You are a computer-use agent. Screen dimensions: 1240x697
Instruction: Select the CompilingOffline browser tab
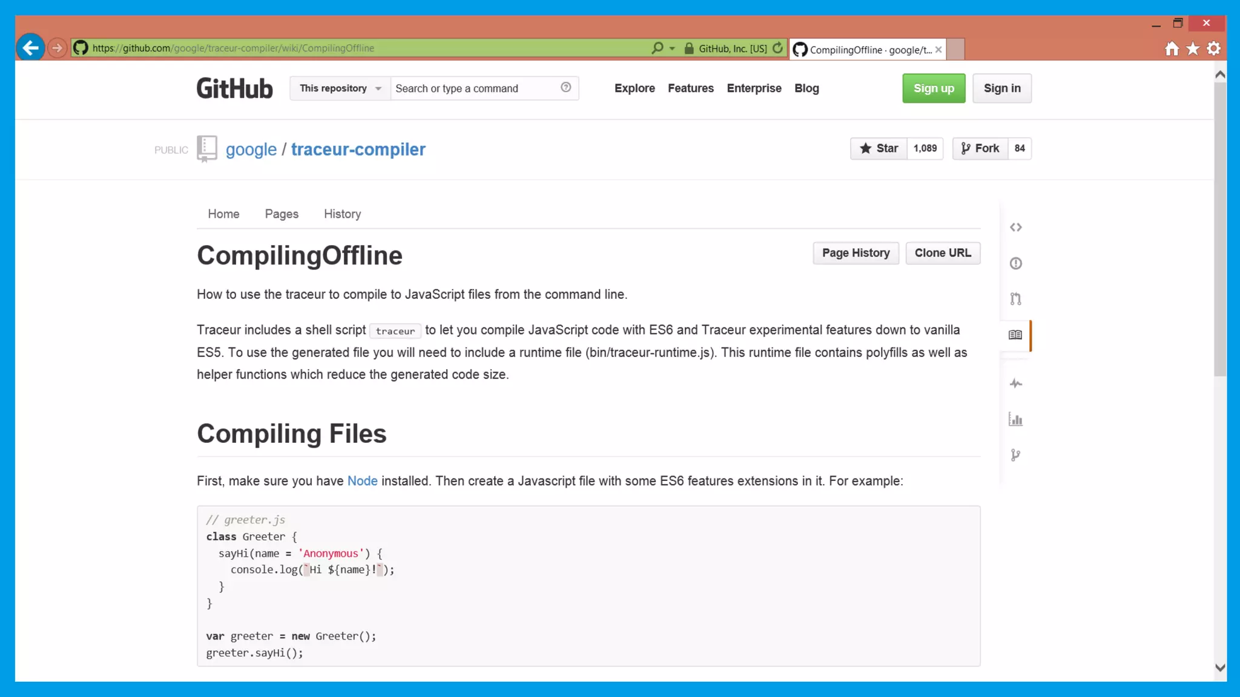(868, 50)
